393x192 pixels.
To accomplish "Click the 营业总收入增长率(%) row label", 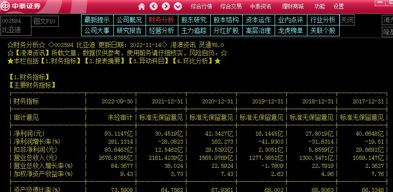I will pos(43,166).
